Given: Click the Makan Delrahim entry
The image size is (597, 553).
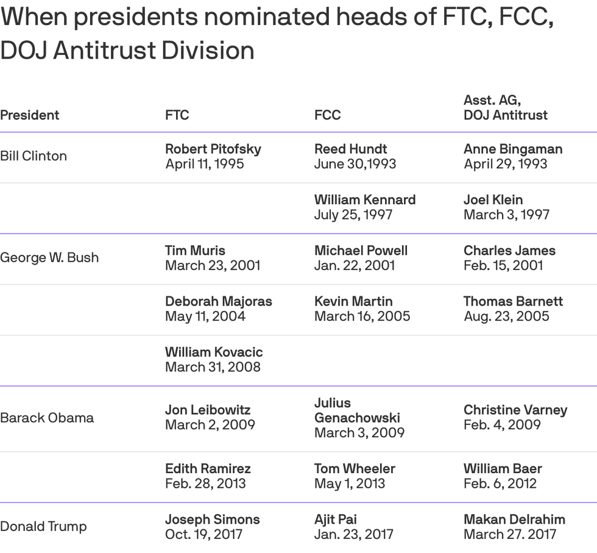Looking at the screenshot, I should click(x=514, y=527).
